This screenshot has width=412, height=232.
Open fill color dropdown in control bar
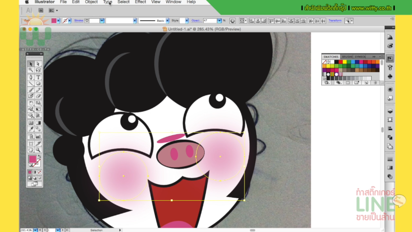(58, 21)
